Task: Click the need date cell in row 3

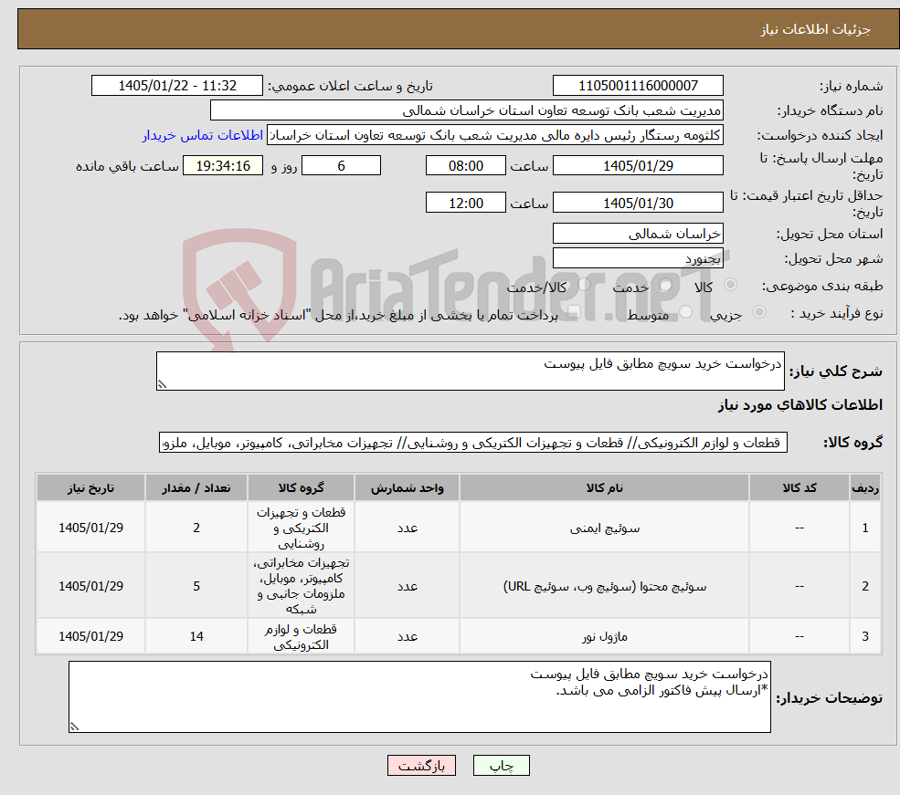Action: click(90, 636)
